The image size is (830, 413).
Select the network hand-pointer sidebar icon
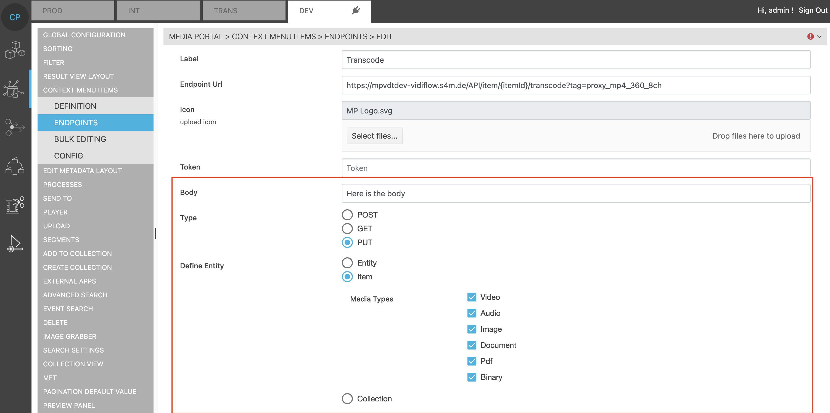(x=13, y=89)
